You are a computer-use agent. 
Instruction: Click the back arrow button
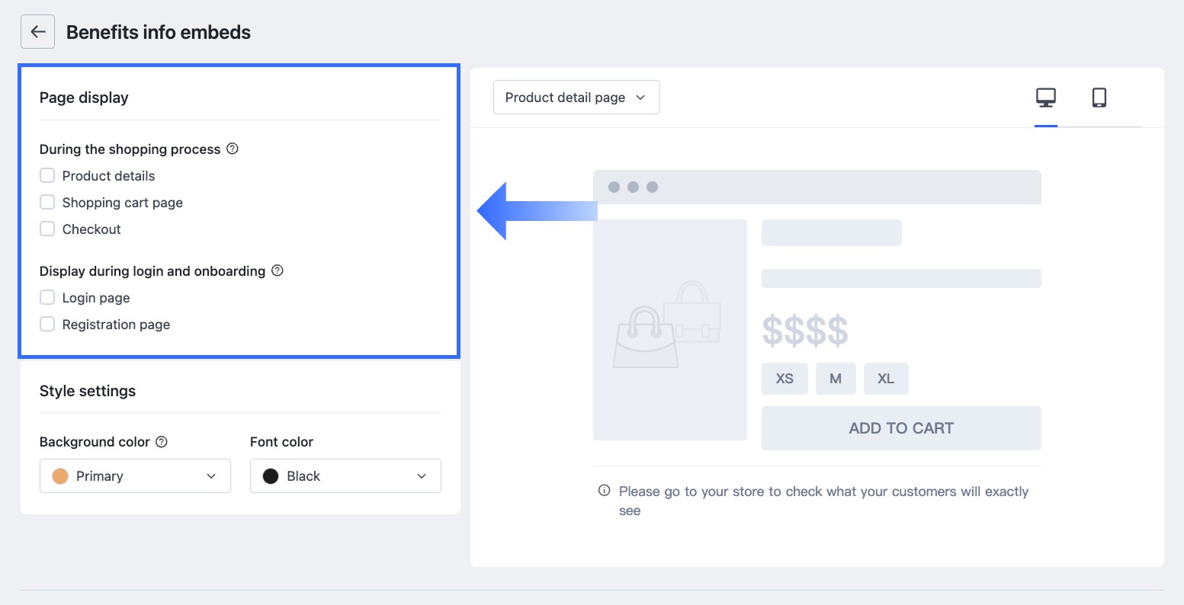click(x=37, y=32)
